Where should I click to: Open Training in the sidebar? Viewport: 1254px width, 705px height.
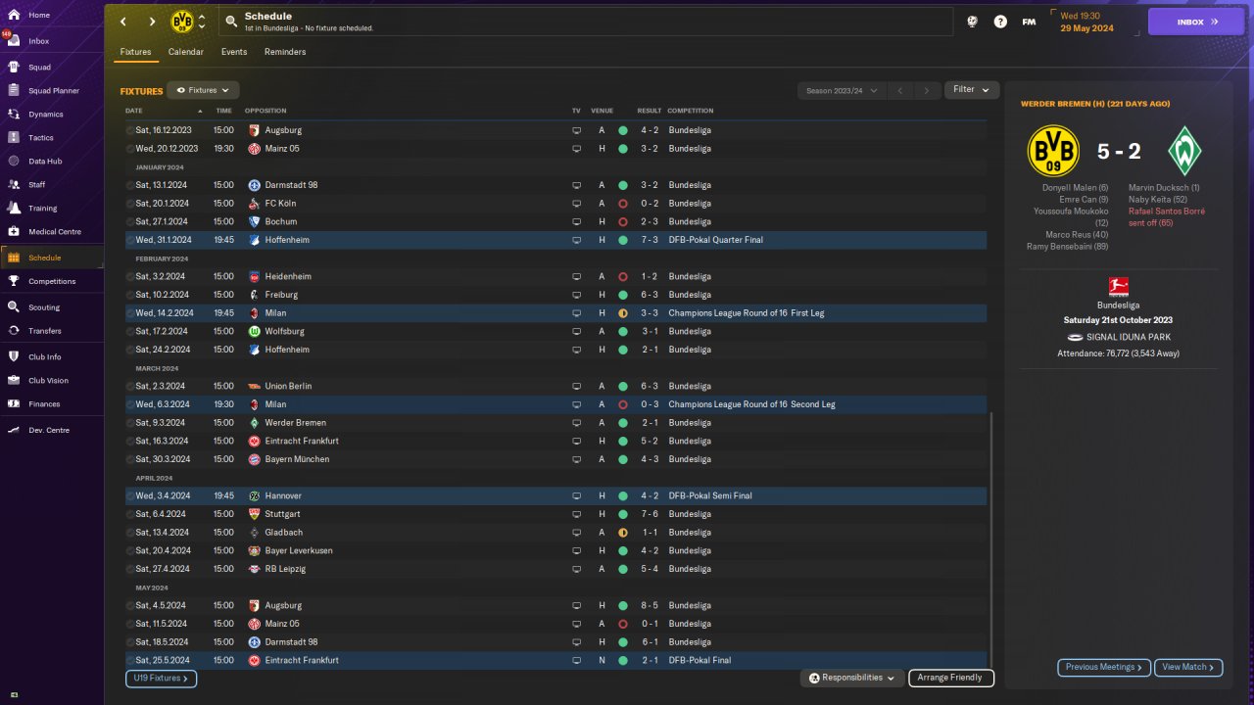pos(42,208)
